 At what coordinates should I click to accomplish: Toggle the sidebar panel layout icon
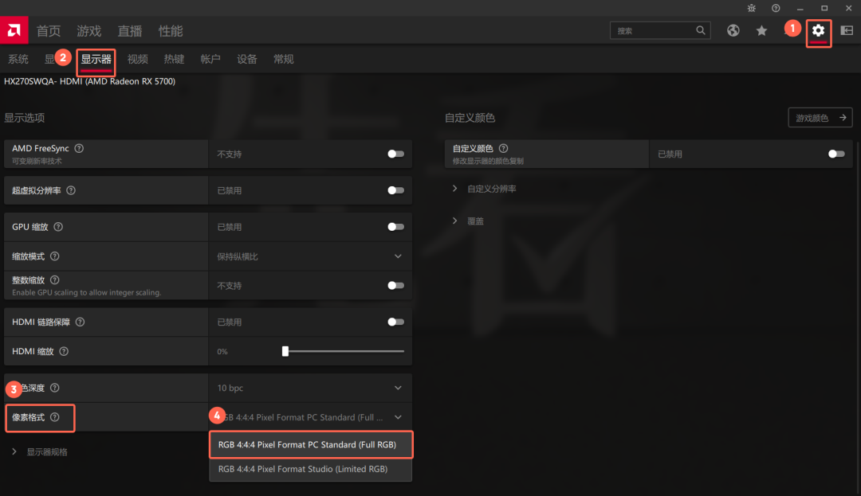[847, 31]
